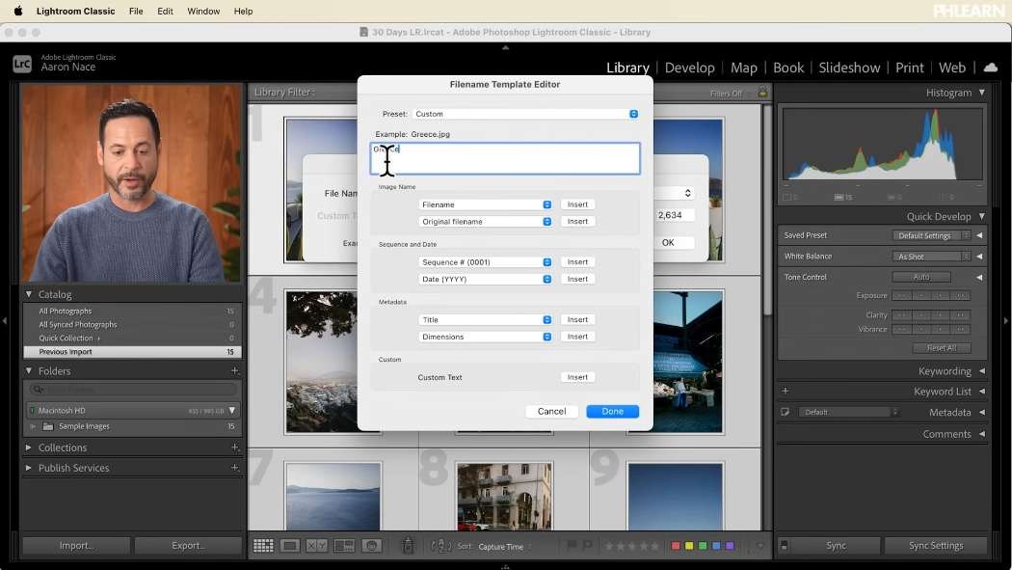Select the yellow color label
The image size is (1012, 570).
(x=689, y=546)
